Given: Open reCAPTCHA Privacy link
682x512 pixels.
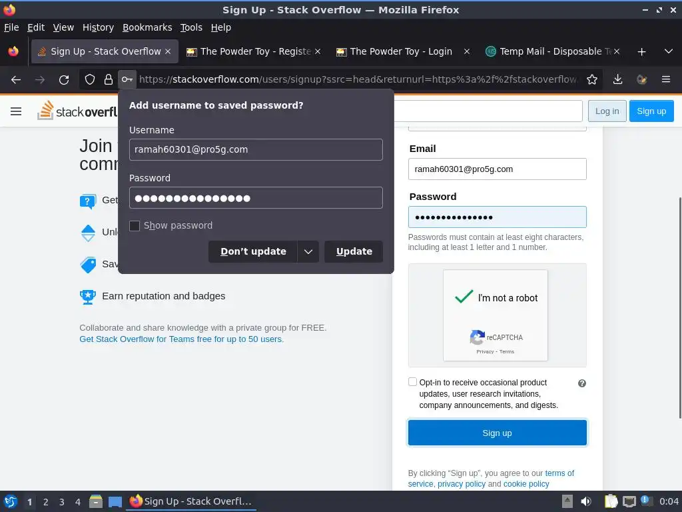Looking at the screenshot, I should 485,352.
